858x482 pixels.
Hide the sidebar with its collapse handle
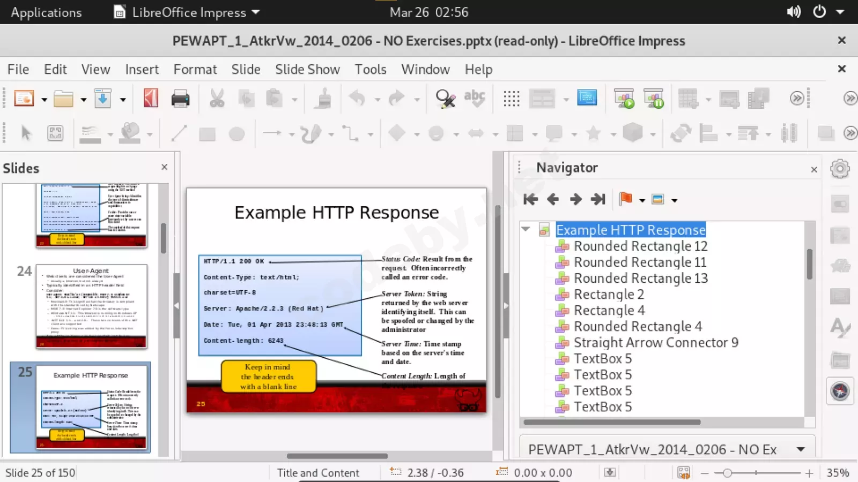pyautogui.click(x=506, y=306)
